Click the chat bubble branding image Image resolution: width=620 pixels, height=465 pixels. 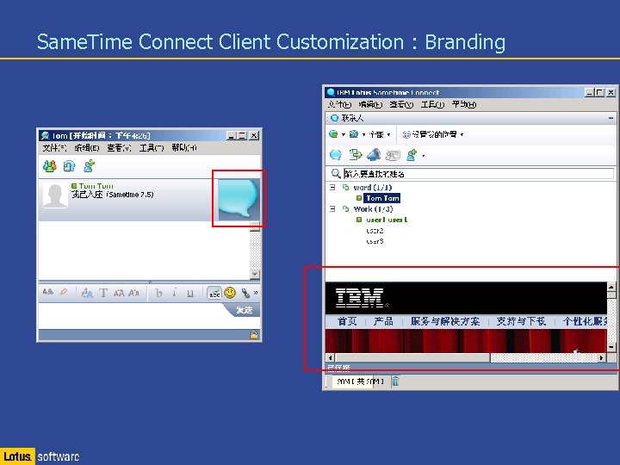pos(238,199)
